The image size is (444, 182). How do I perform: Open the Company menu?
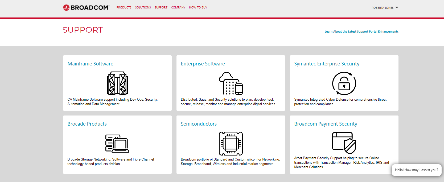pos(178,7)
